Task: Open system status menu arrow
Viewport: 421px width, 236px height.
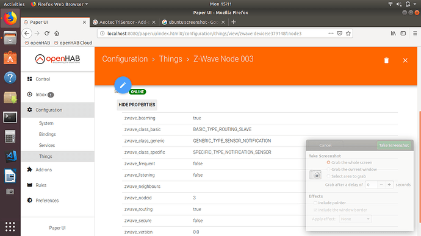Action: coord(415,4)
